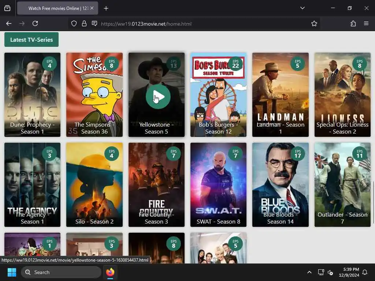The height and width of the screenshot is (281, 375).
Task: Open Blue Bloods Season 14 poster
Action: pos(280,185)
